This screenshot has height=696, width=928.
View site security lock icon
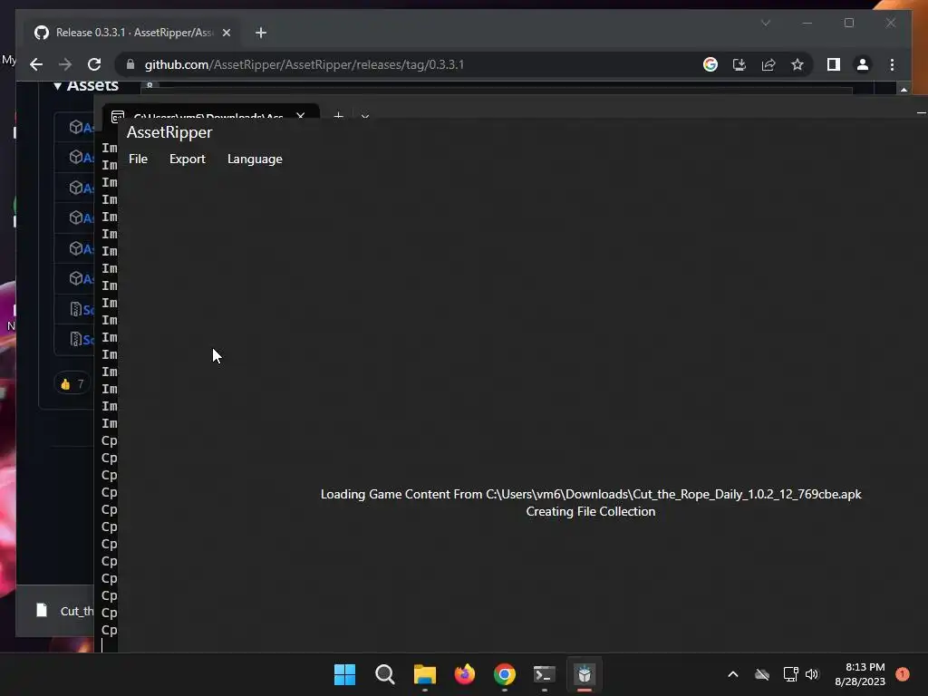(x=130, y=64)
